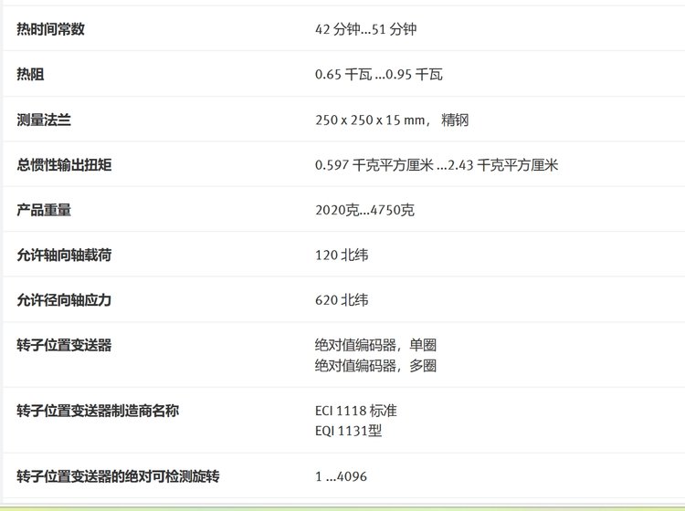Image resolution: width=685 pixels, height=511 pixels.
Task: Select the 42 分钟...51 分钟 value
Action: (366, 29)
